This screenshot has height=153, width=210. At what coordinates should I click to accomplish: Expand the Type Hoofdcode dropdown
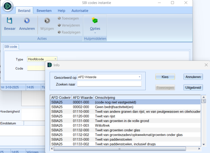click(x=55, y=59)
